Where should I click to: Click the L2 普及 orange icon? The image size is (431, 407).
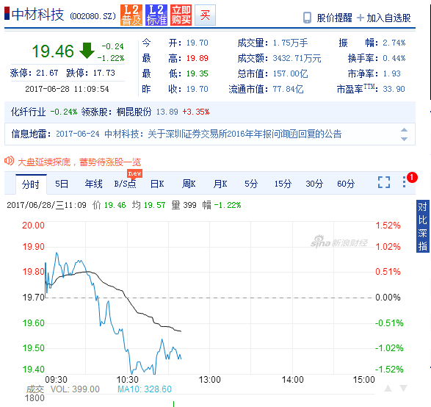tap(131, 15)
